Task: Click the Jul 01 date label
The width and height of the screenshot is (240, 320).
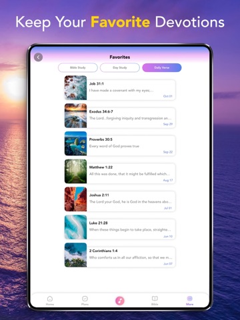Action: pos(168,208)
